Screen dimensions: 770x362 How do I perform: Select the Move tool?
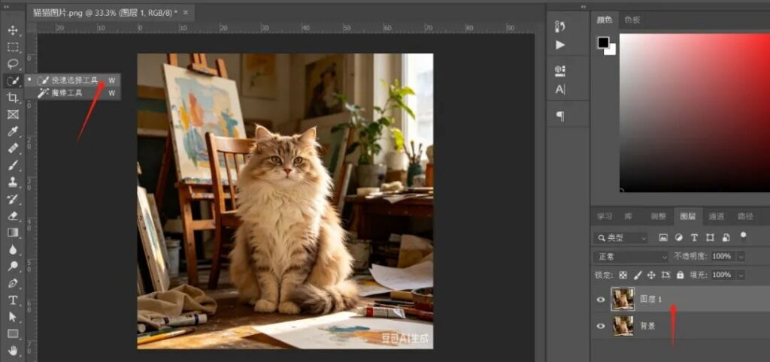click(13, 30)
